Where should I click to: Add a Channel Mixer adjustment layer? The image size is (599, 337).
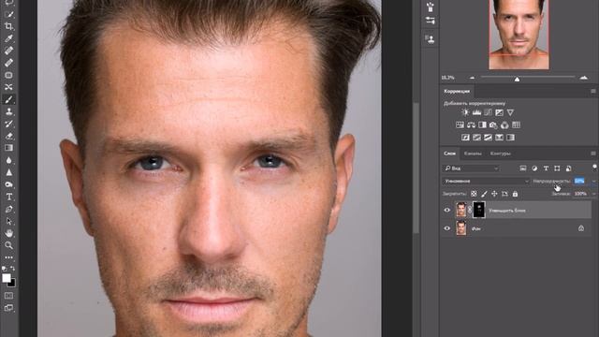[504, 125]
